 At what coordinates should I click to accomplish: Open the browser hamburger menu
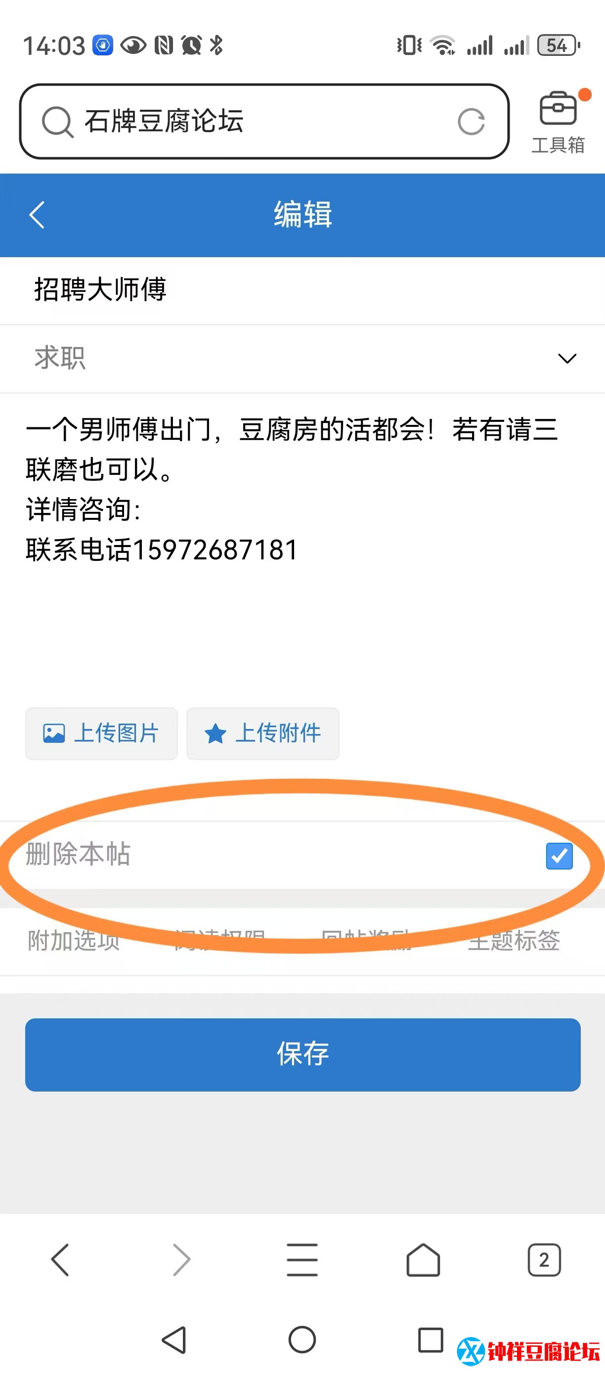pyautogui.click(x=302, y=1260)
